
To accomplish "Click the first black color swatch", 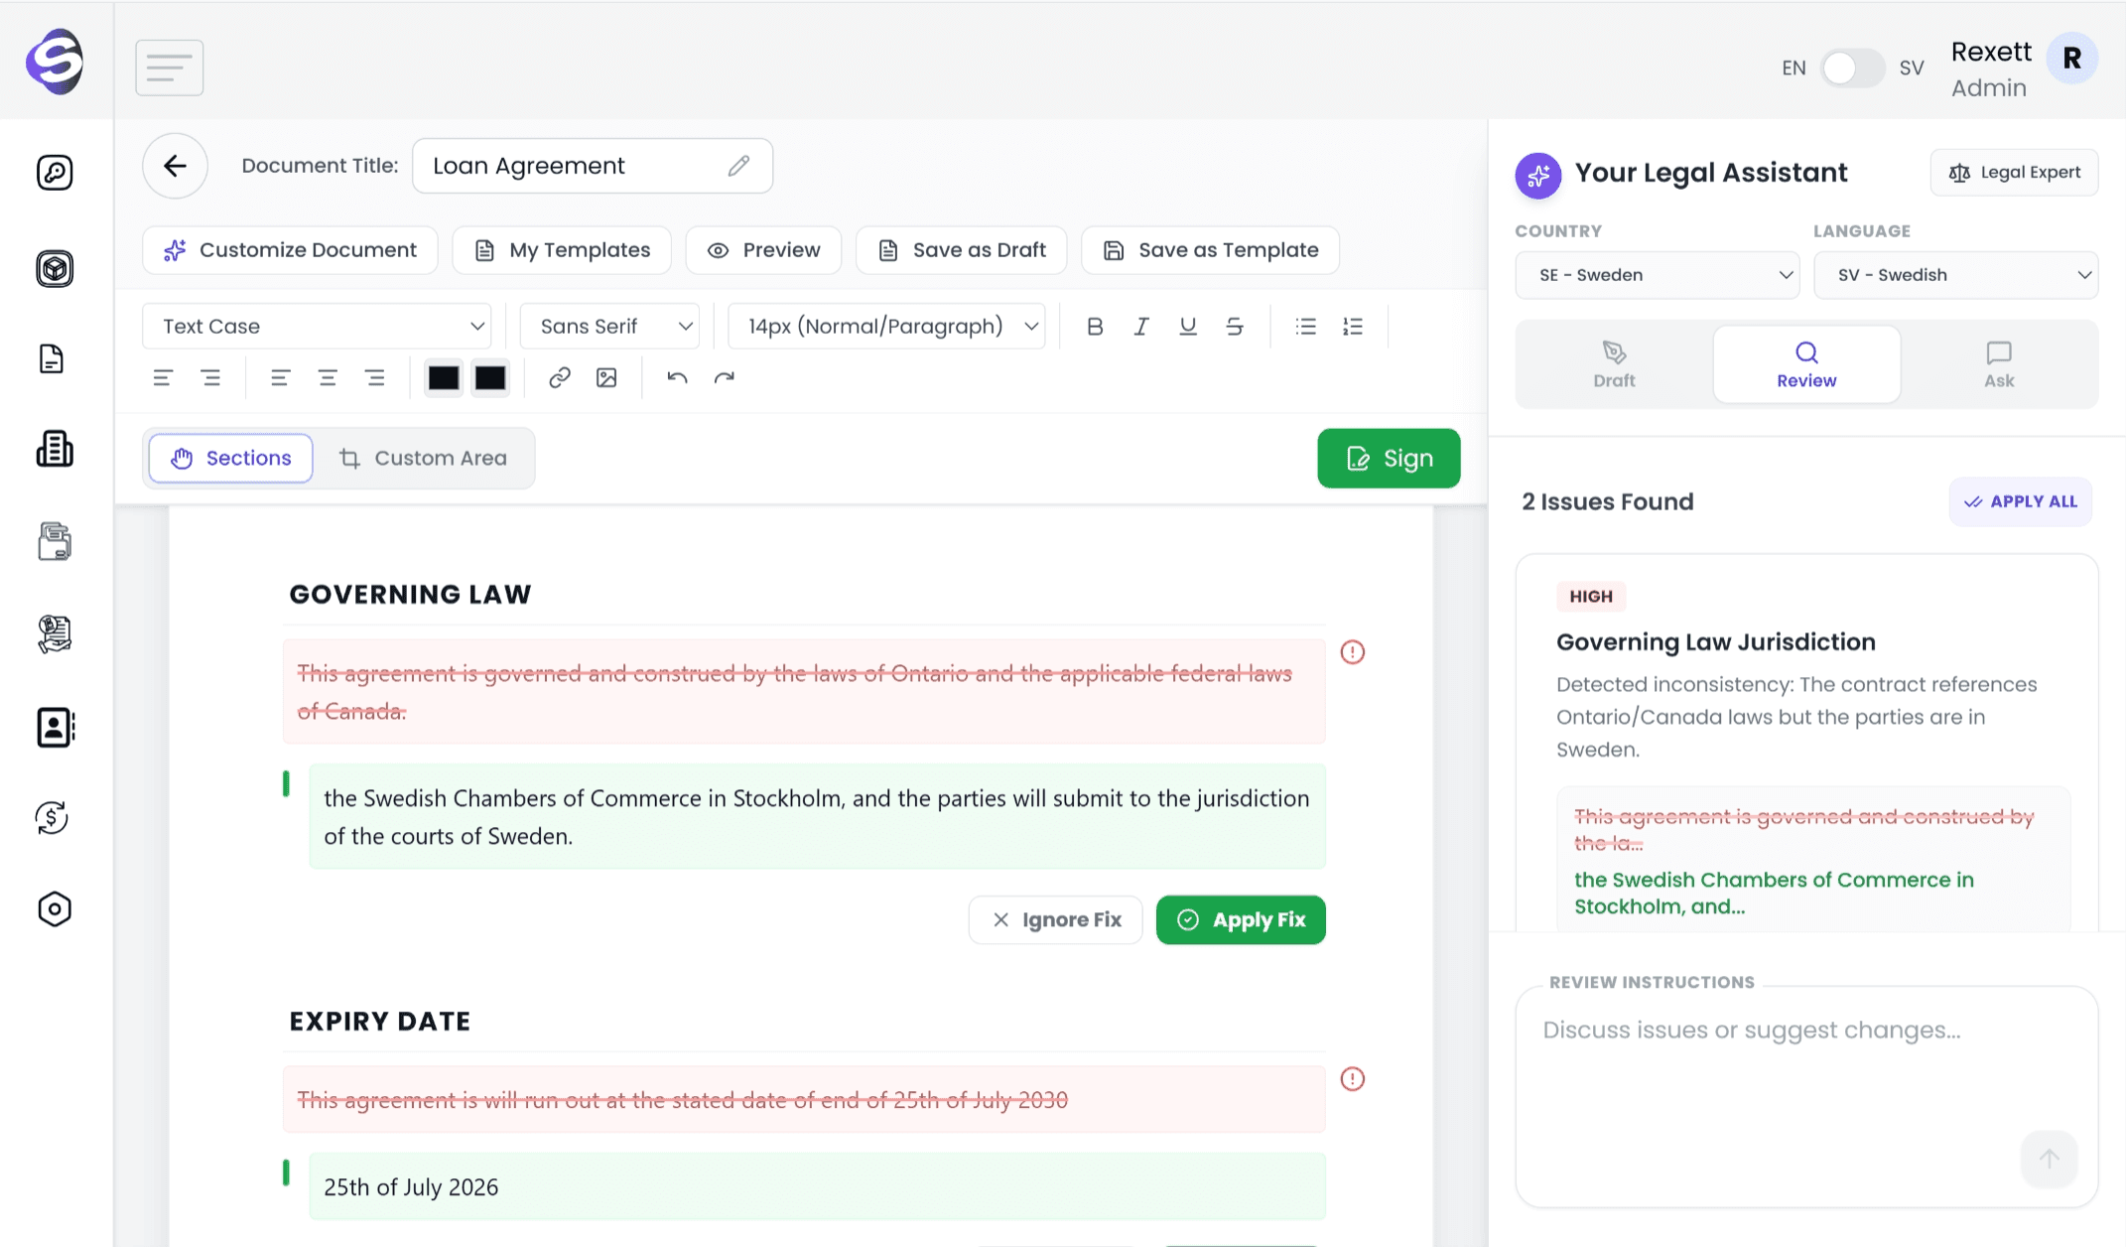I will (x=444, y=378).
